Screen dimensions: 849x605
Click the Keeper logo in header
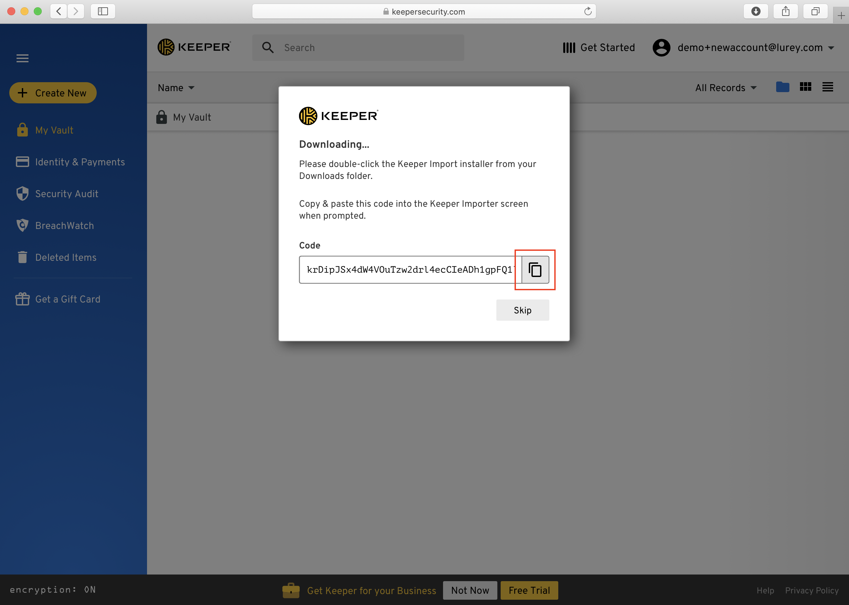pyautogui.click(x=194, y=47)
